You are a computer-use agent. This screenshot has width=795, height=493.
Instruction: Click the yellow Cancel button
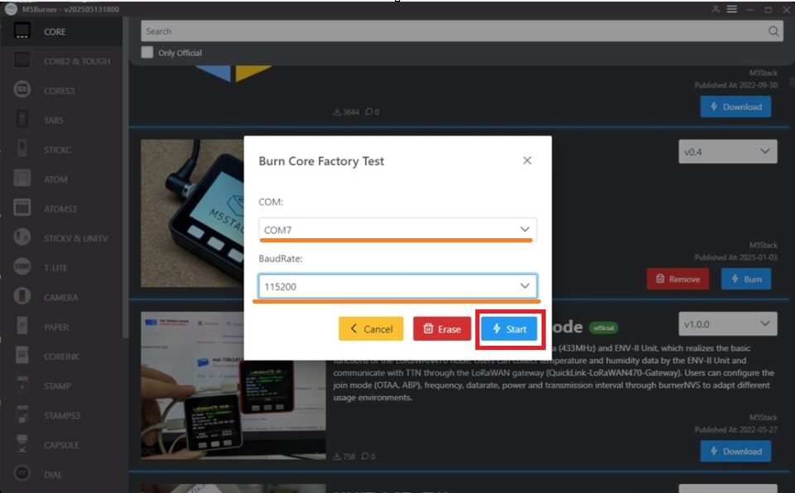coord(371,329)
